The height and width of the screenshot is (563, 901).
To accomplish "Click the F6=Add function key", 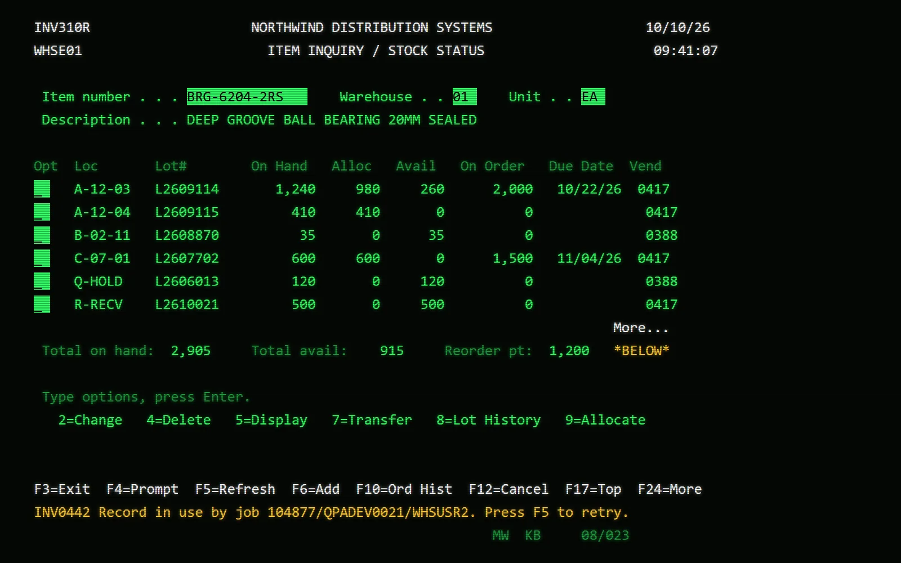I will point(315,489).
